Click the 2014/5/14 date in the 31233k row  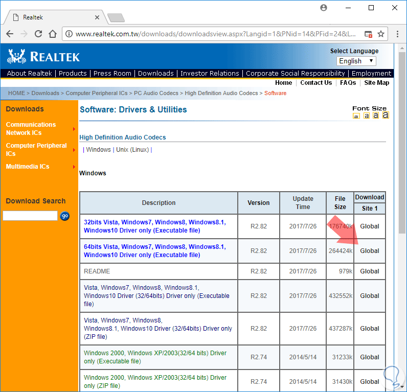pyautogui.click(x=303, y=357)
